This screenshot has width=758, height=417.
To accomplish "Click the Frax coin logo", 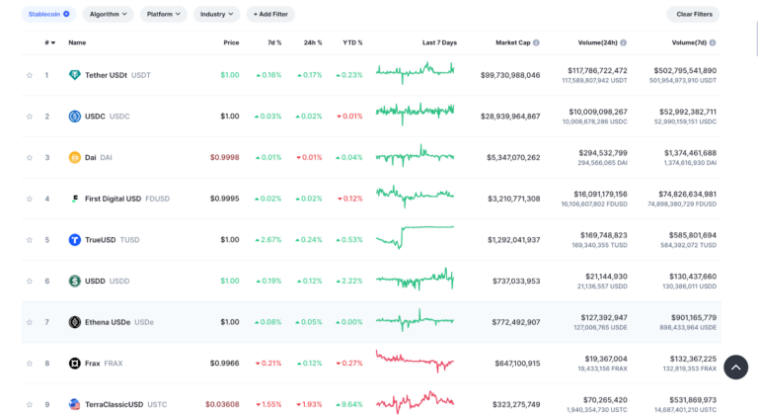I will coord(74,363).
